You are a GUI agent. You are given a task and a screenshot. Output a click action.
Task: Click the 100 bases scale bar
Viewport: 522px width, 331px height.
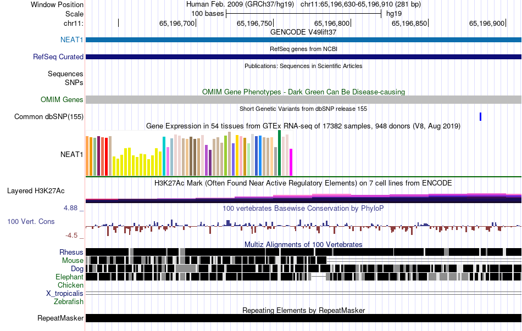click(304, 14)
